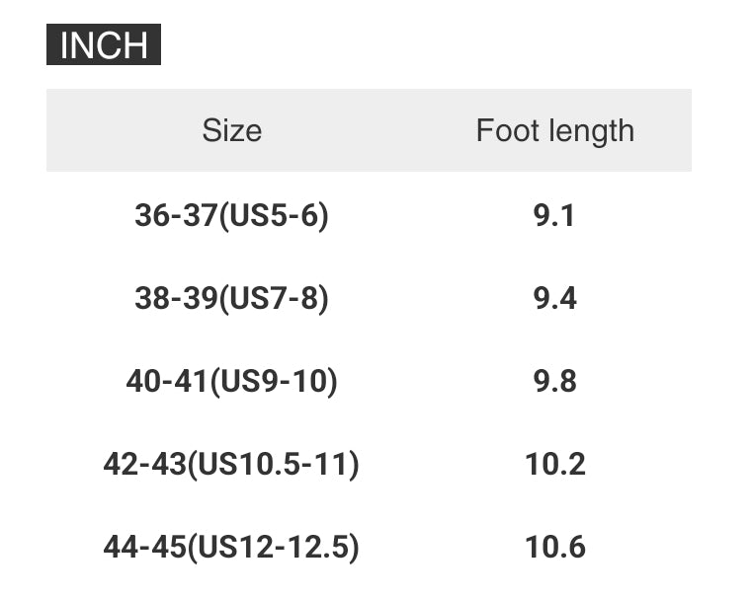
Task: Select the largest size in the chart
Action: [x=231, y=547]
